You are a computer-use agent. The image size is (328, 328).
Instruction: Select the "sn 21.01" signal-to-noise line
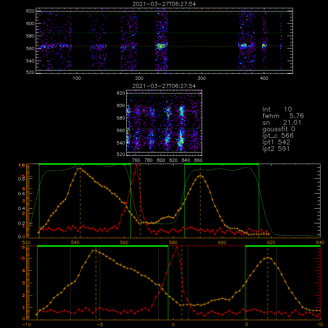pos(282,122)
